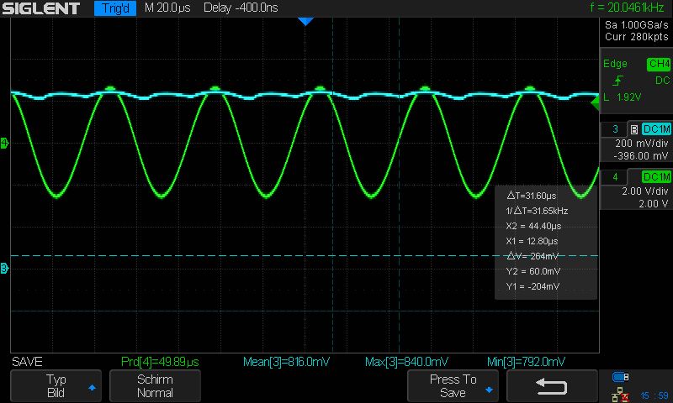Select the CH4 trigger source label

(x=659, y=64)
